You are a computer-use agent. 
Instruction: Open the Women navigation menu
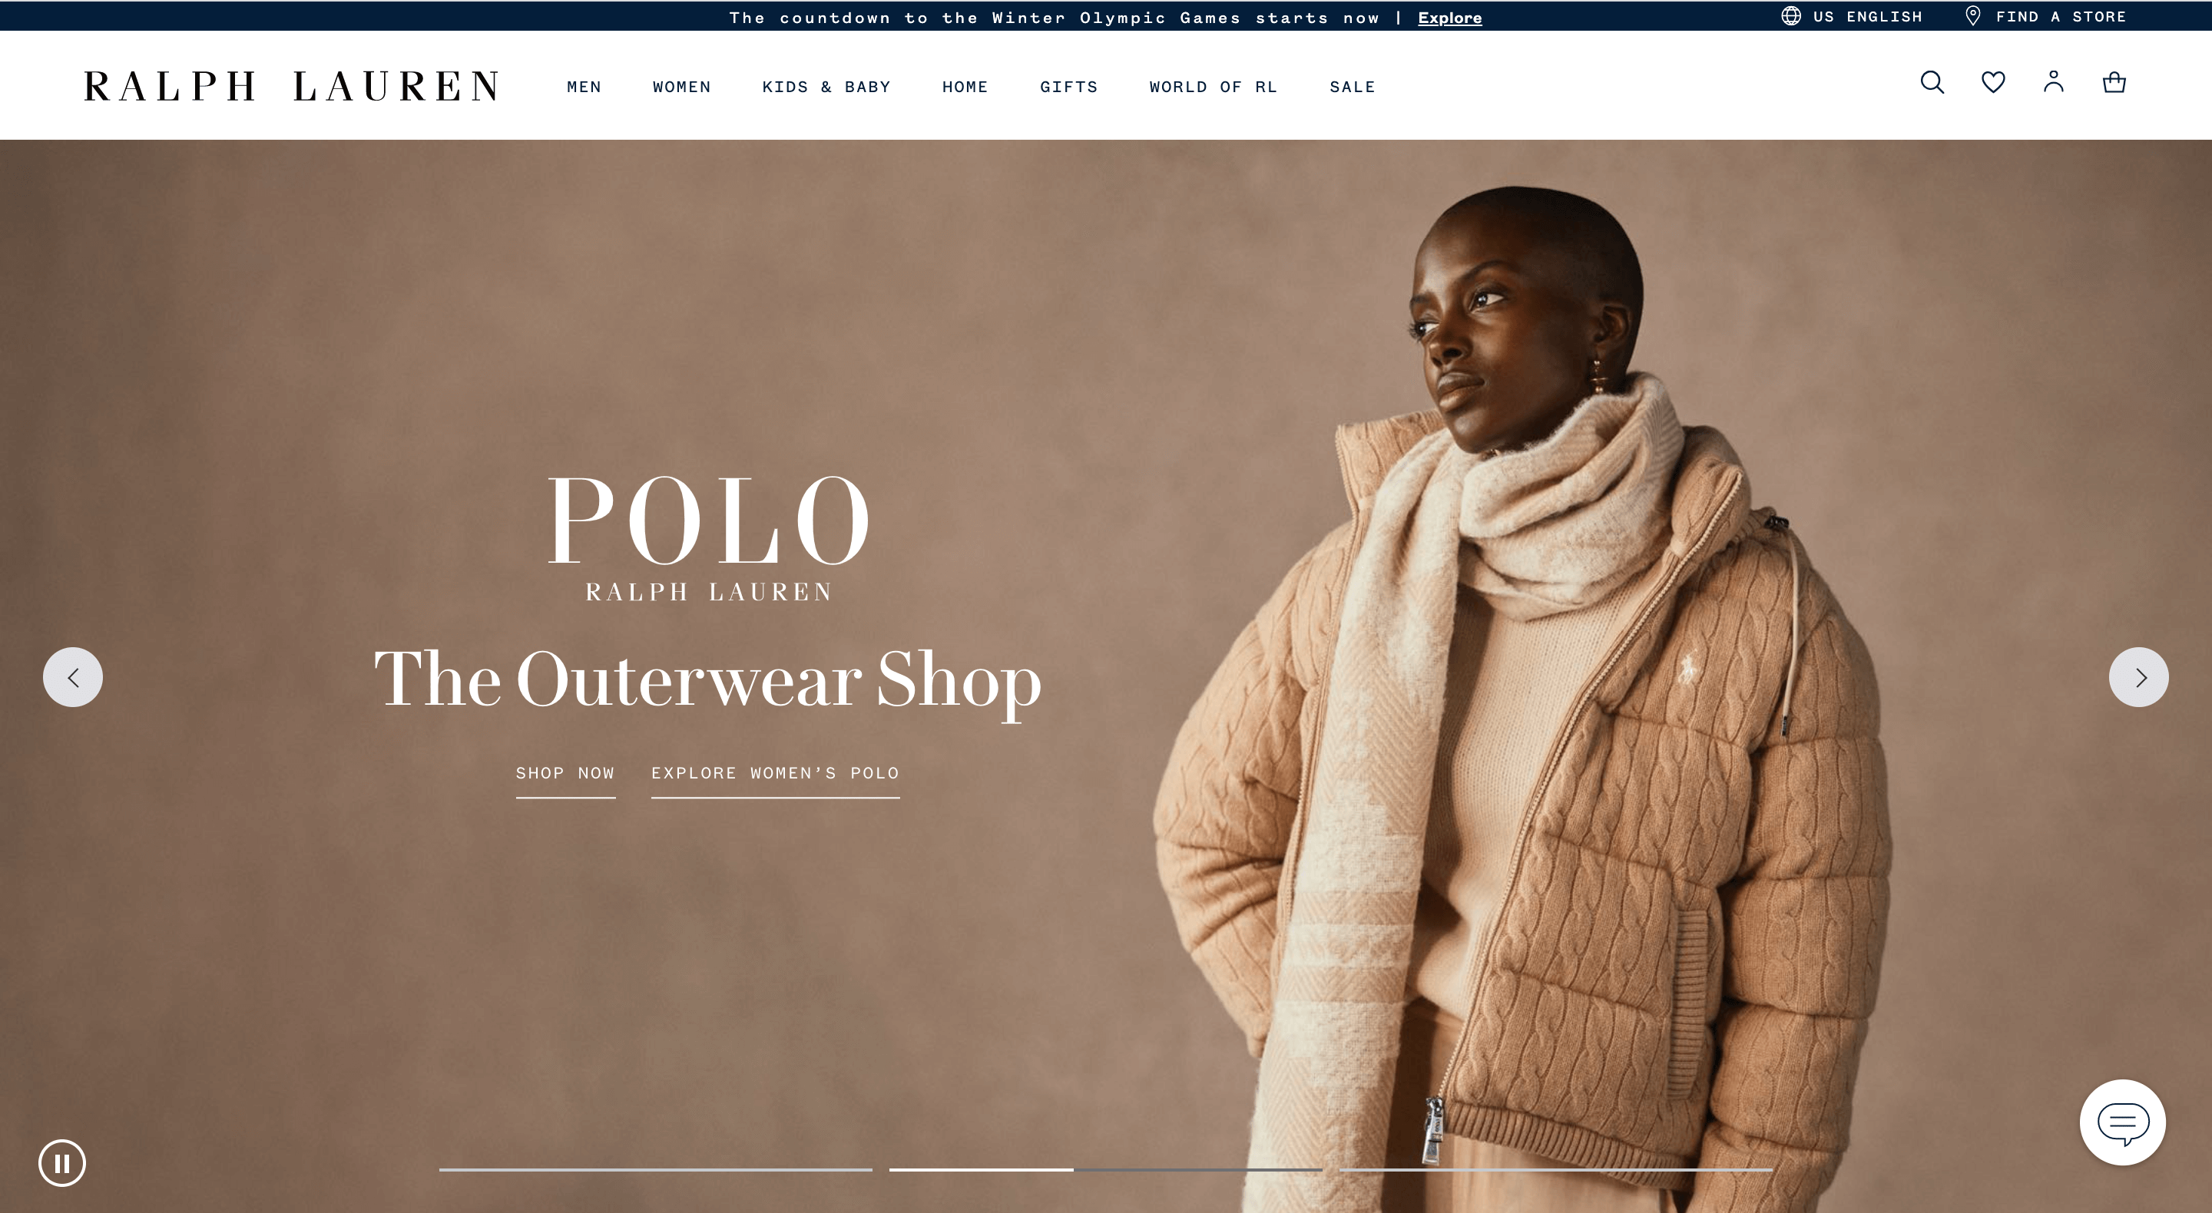pos(682,87)
